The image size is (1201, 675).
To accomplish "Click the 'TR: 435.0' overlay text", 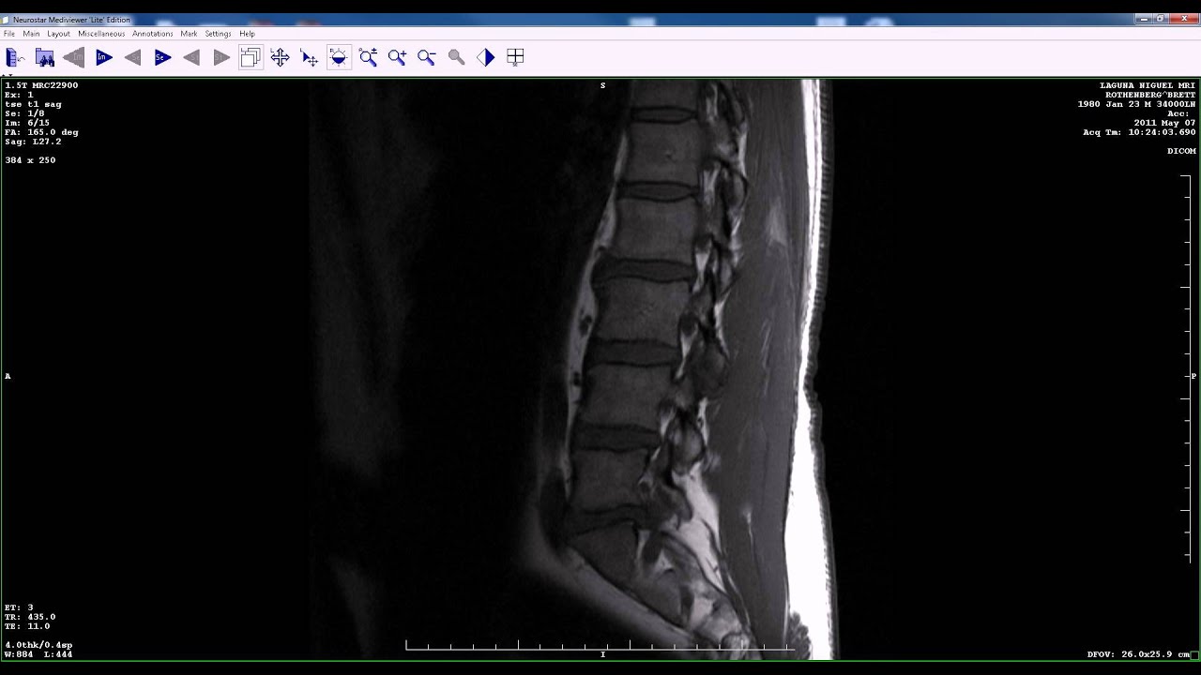I will coord(30,617).
